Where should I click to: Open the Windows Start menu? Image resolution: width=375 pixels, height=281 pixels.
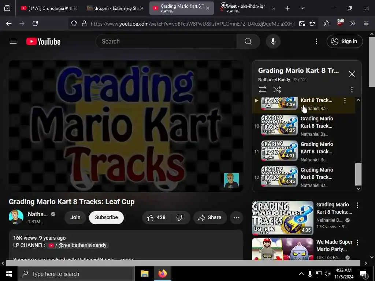[9, 274]
